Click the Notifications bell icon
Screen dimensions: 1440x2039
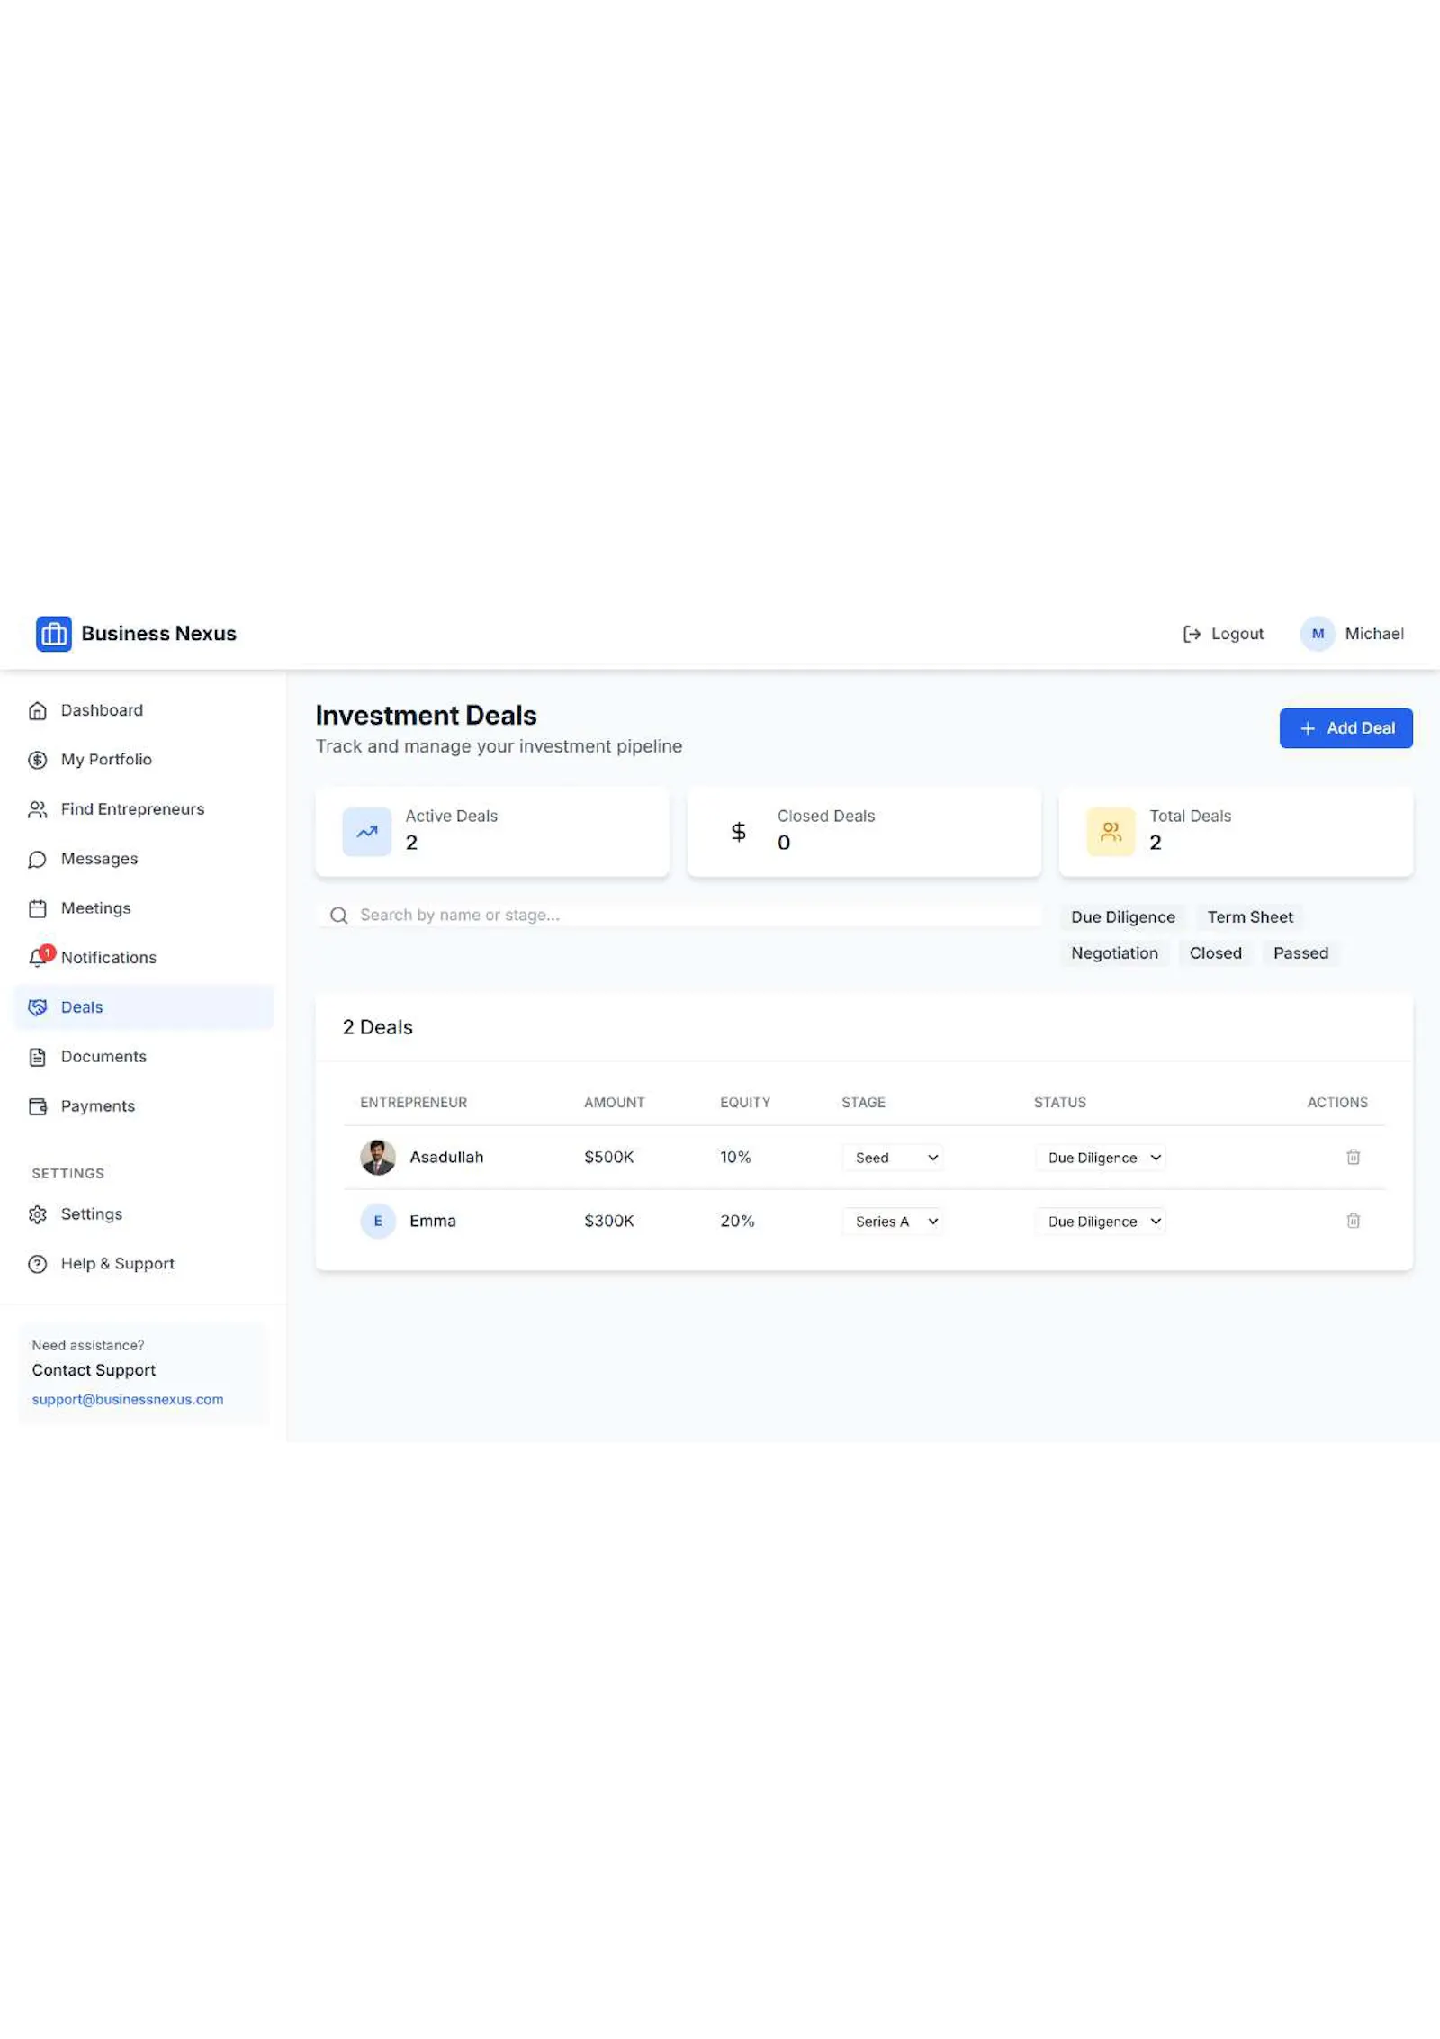coord(37,959)
